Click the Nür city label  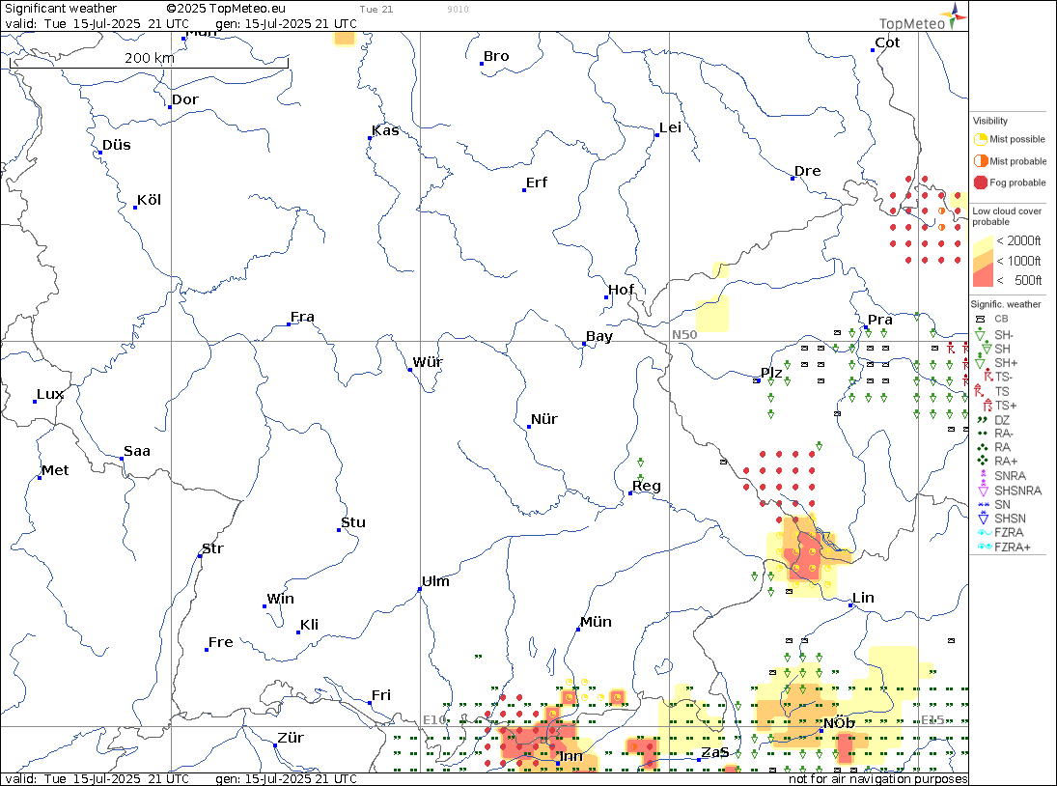coord(544,419)
